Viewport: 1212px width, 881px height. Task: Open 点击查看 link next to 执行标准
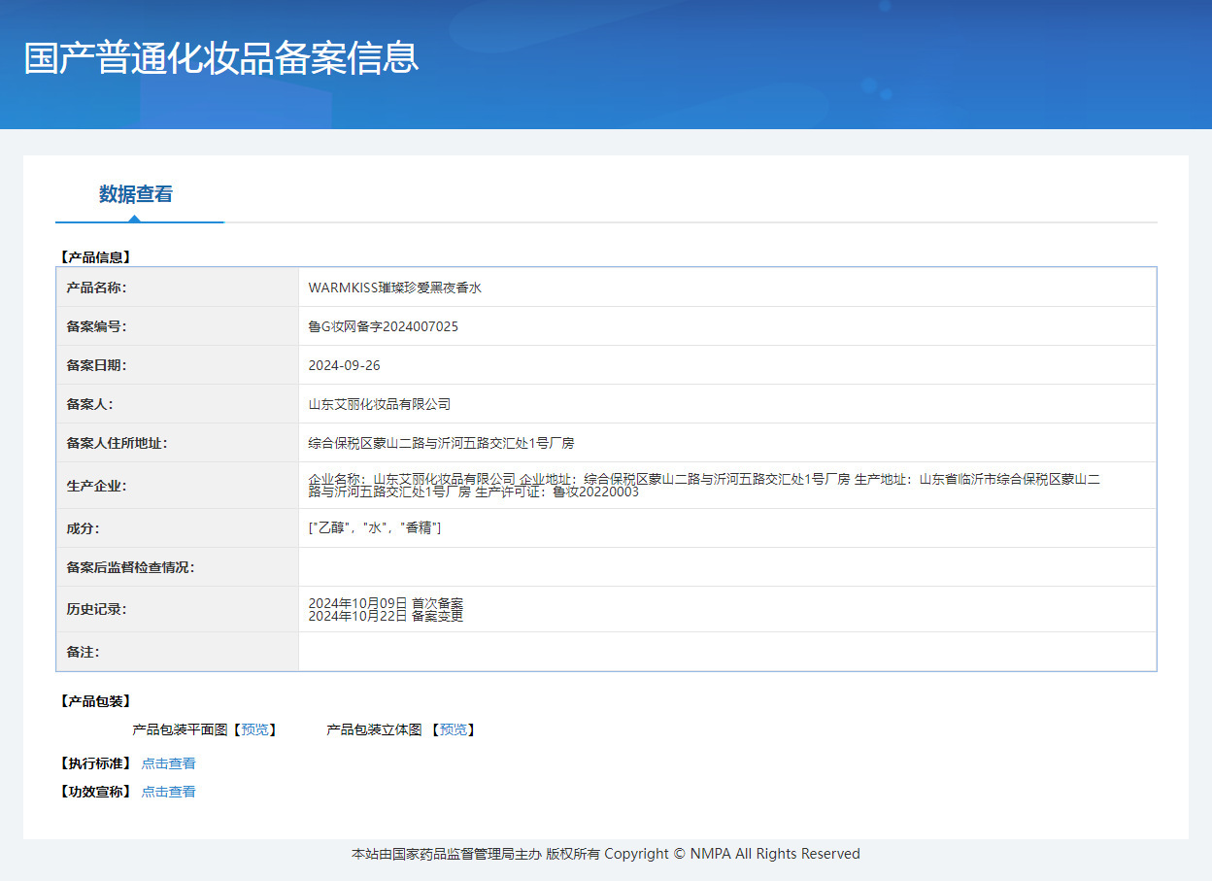tap(168, 763)
